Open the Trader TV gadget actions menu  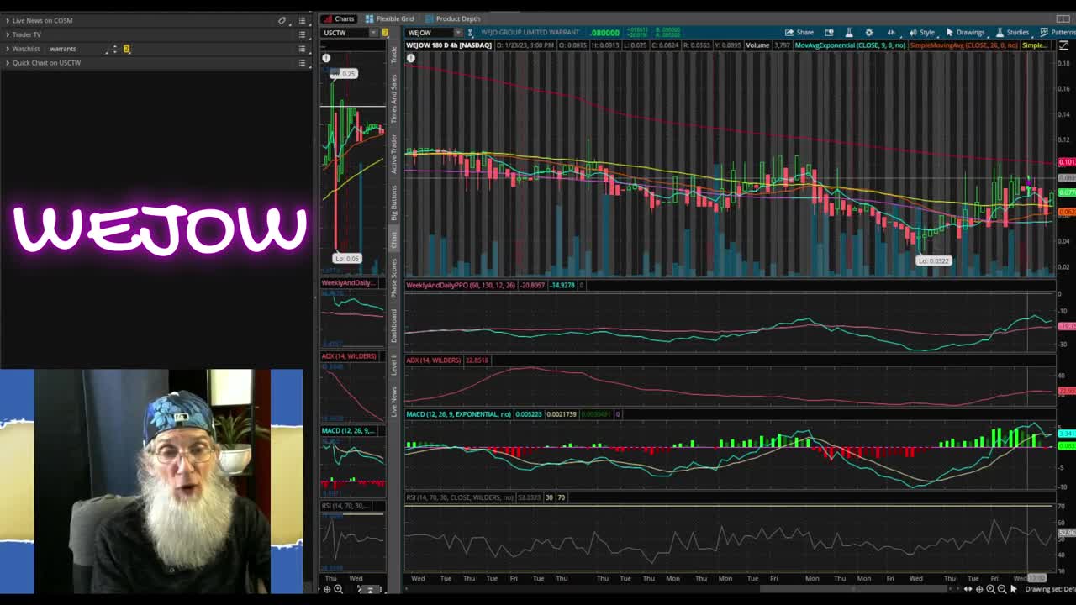pyautogui.click(x=302, y=34)
